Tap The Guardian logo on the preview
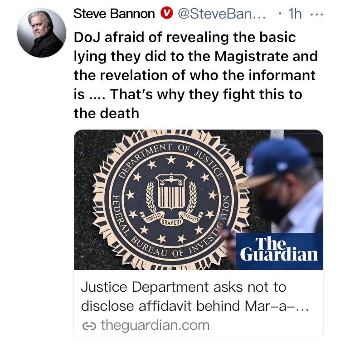Viewport: 340px width, 343px height. pos(279,251)
